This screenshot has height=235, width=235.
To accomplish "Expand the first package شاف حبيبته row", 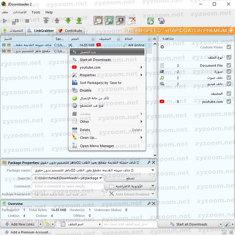I will pyautogui.click(x=4, y=45).
